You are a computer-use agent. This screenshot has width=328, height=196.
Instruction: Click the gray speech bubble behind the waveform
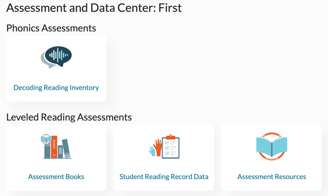pos(47,61)
